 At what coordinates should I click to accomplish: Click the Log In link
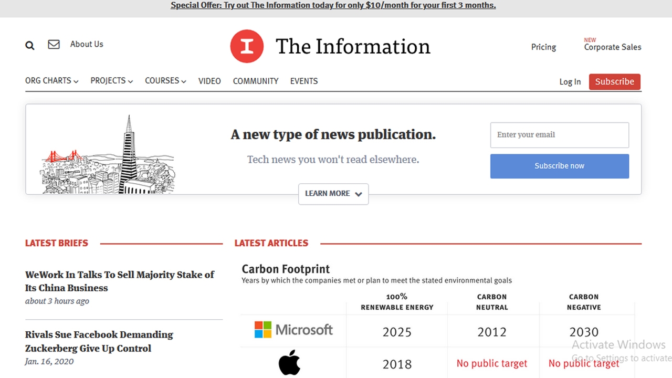coord(570,82)
